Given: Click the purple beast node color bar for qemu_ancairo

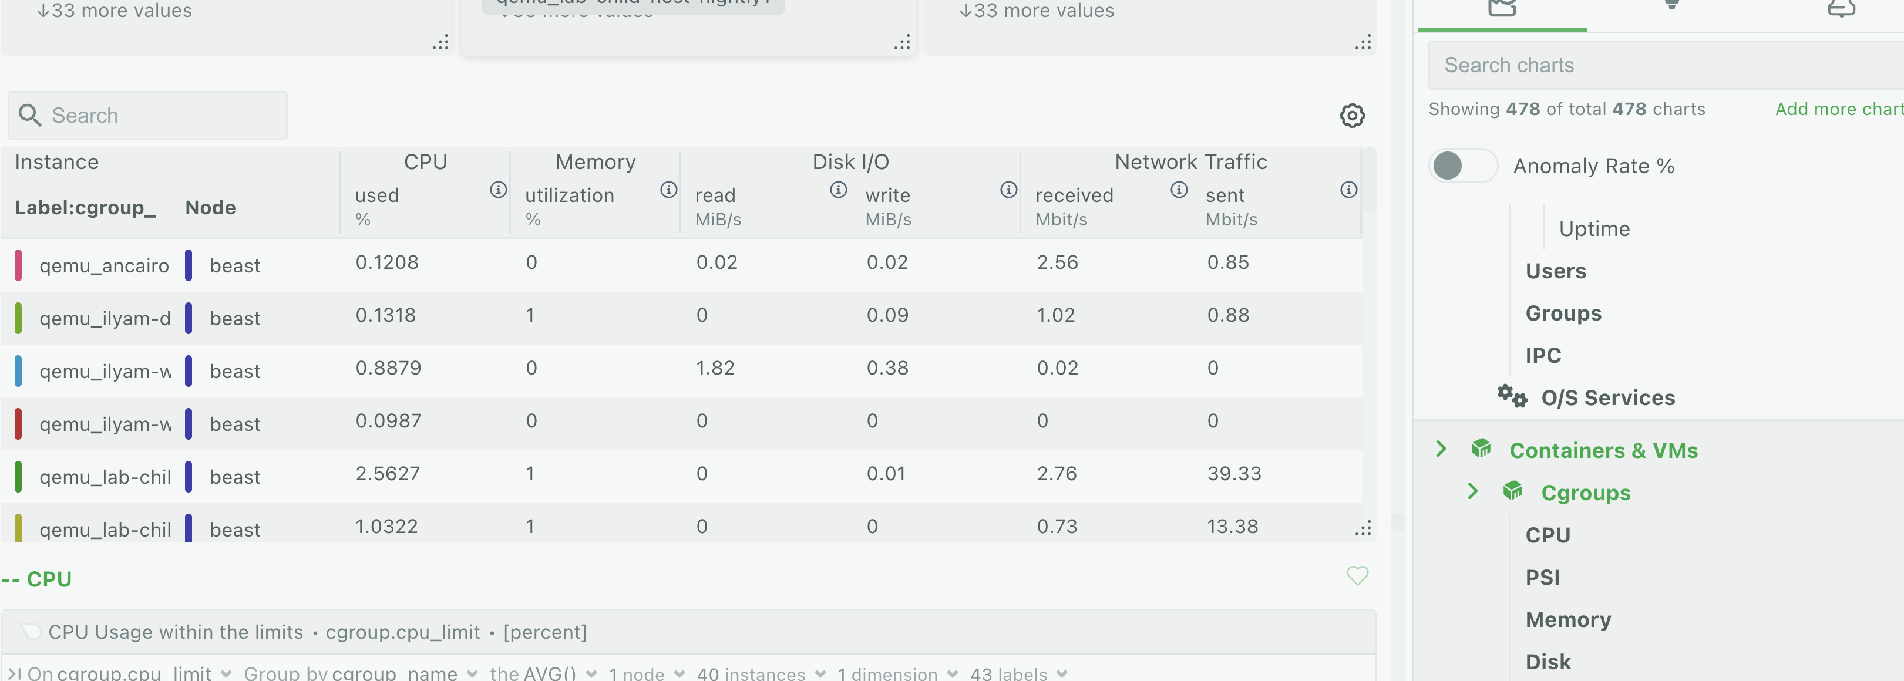Looking at the screenshot, I should [x=189, y=265].
